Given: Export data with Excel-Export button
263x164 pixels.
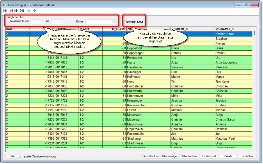Looking at the screenshot, I should 209,156.
